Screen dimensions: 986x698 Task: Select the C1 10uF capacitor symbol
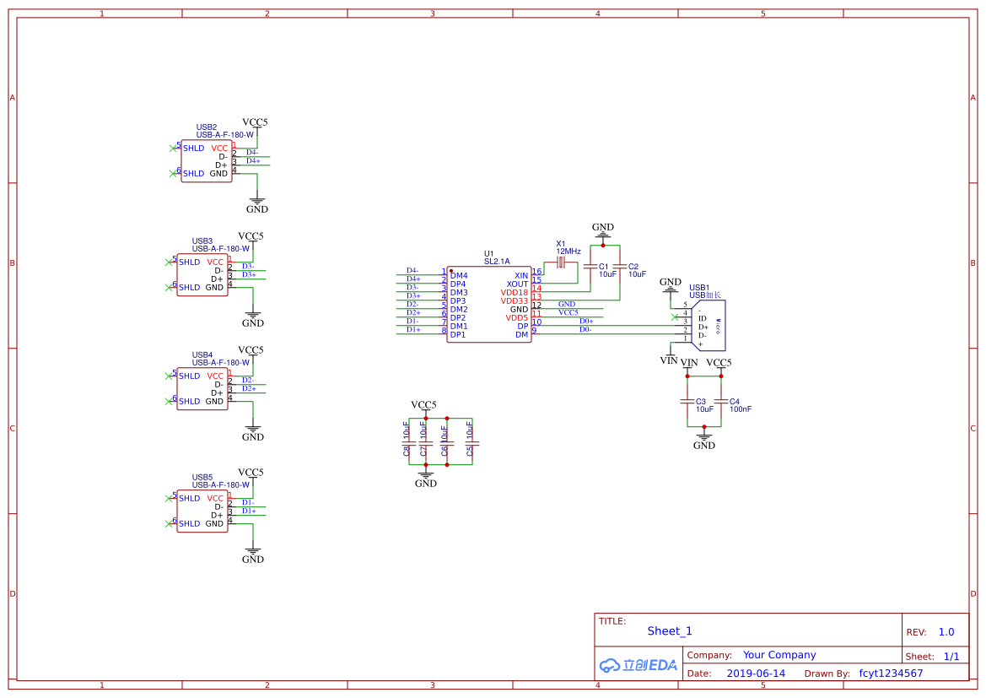tap(590, 267)
